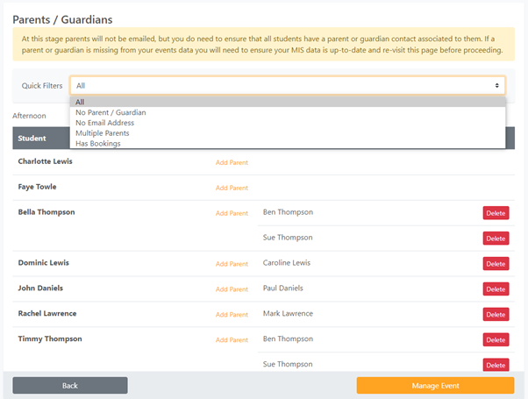Click the Back button
The image size is (528, 399).
click(x=70, y=386)
